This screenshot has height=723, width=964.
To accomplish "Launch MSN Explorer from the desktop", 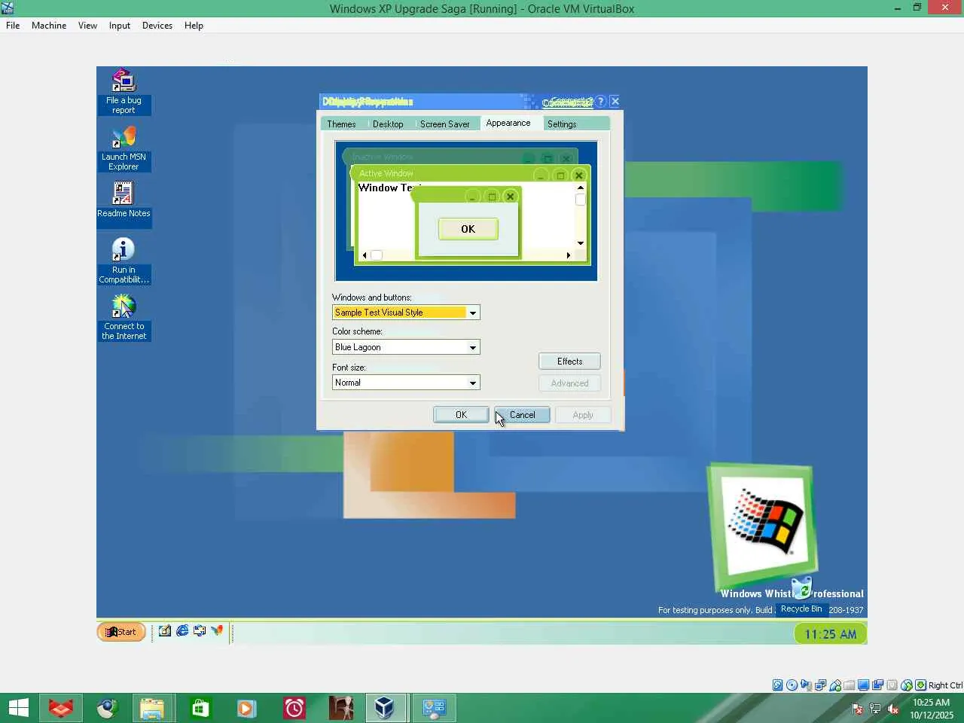I will point(124,148).
